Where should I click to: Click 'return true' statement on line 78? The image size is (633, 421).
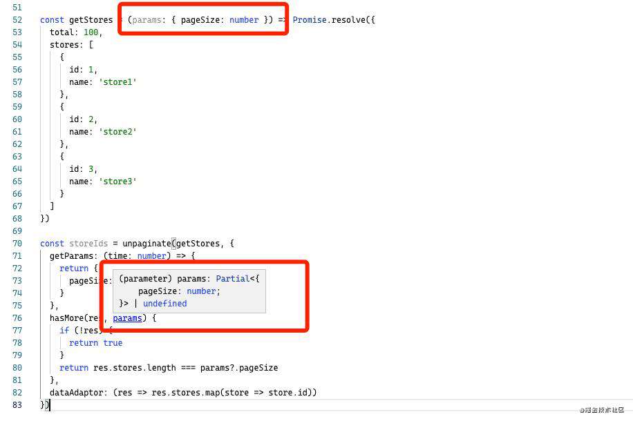95,343
